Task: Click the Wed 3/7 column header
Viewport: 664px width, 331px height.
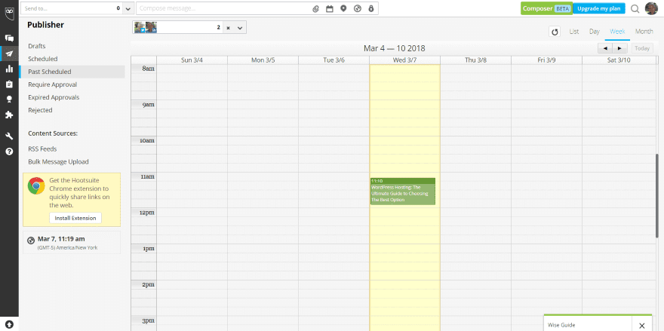Action: [x=404, y=60]
